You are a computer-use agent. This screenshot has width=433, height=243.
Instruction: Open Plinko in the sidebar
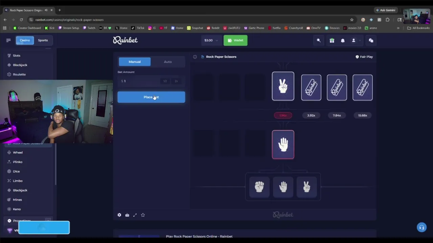[18, 162]
